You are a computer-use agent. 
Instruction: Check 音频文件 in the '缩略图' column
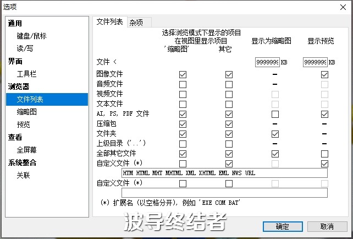(183, 85)
